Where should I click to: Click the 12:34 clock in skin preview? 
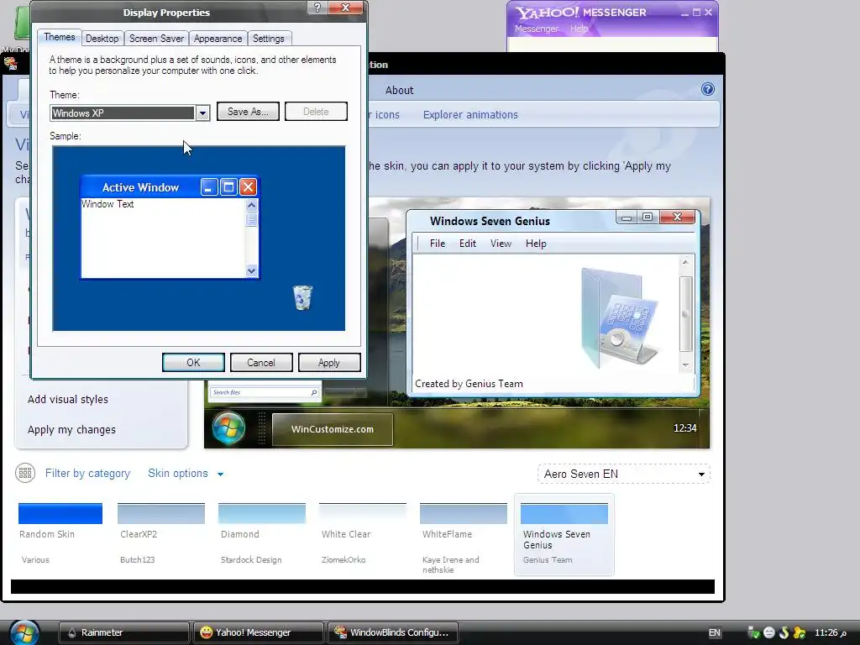click(x=684, y=428)
